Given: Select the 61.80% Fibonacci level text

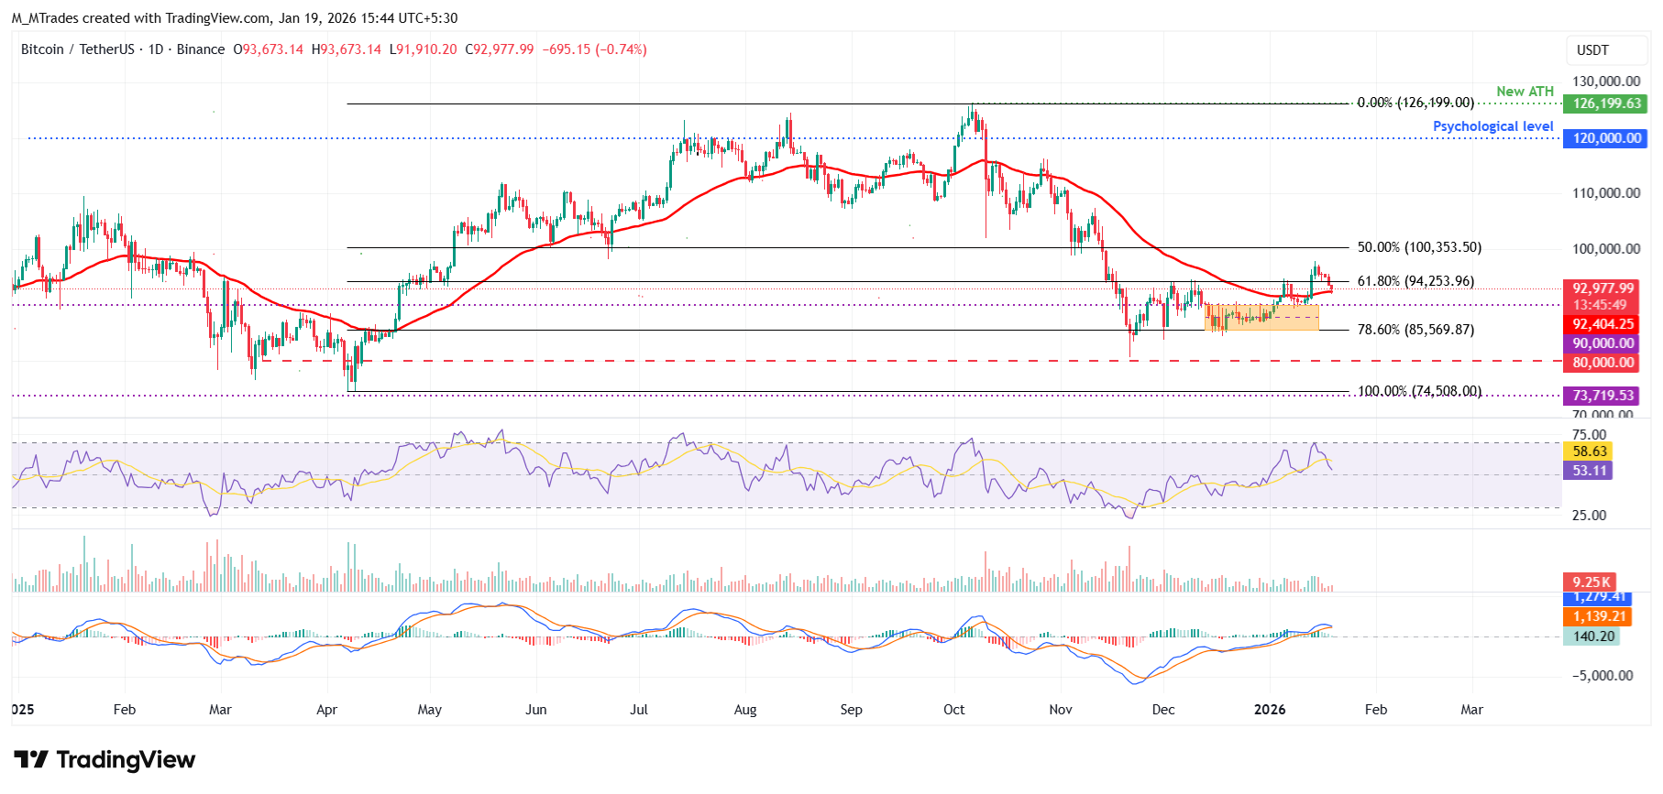Looking at the screenshot, I should tap(1415, 281).
